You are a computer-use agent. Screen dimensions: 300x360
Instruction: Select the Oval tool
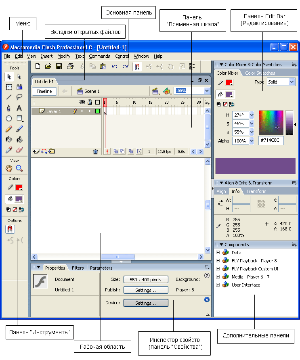point(9,119)
